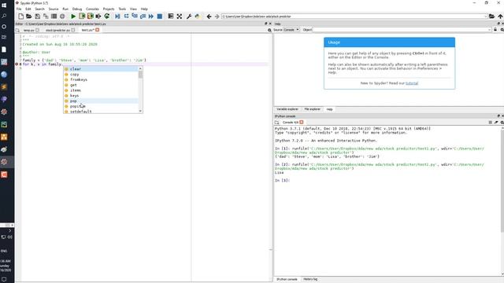The width and height of the screenshot is (504, 283).
Task: Re-run last script toolbar icon
Action: point(107,17)
